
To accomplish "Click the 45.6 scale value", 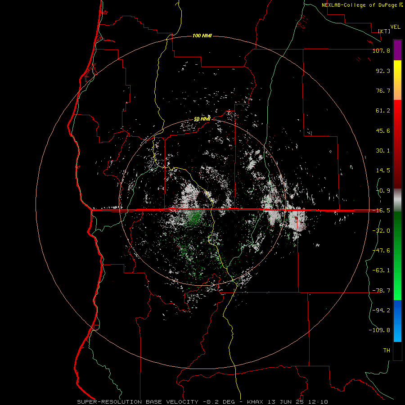I will click(383, 130).
